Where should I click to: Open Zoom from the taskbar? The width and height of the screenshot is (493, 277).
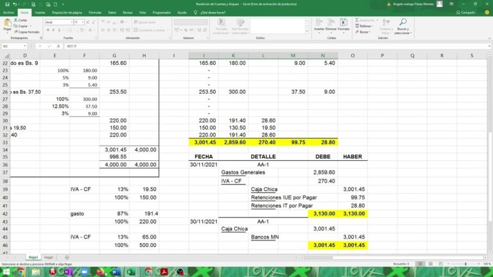click(84, 271)
